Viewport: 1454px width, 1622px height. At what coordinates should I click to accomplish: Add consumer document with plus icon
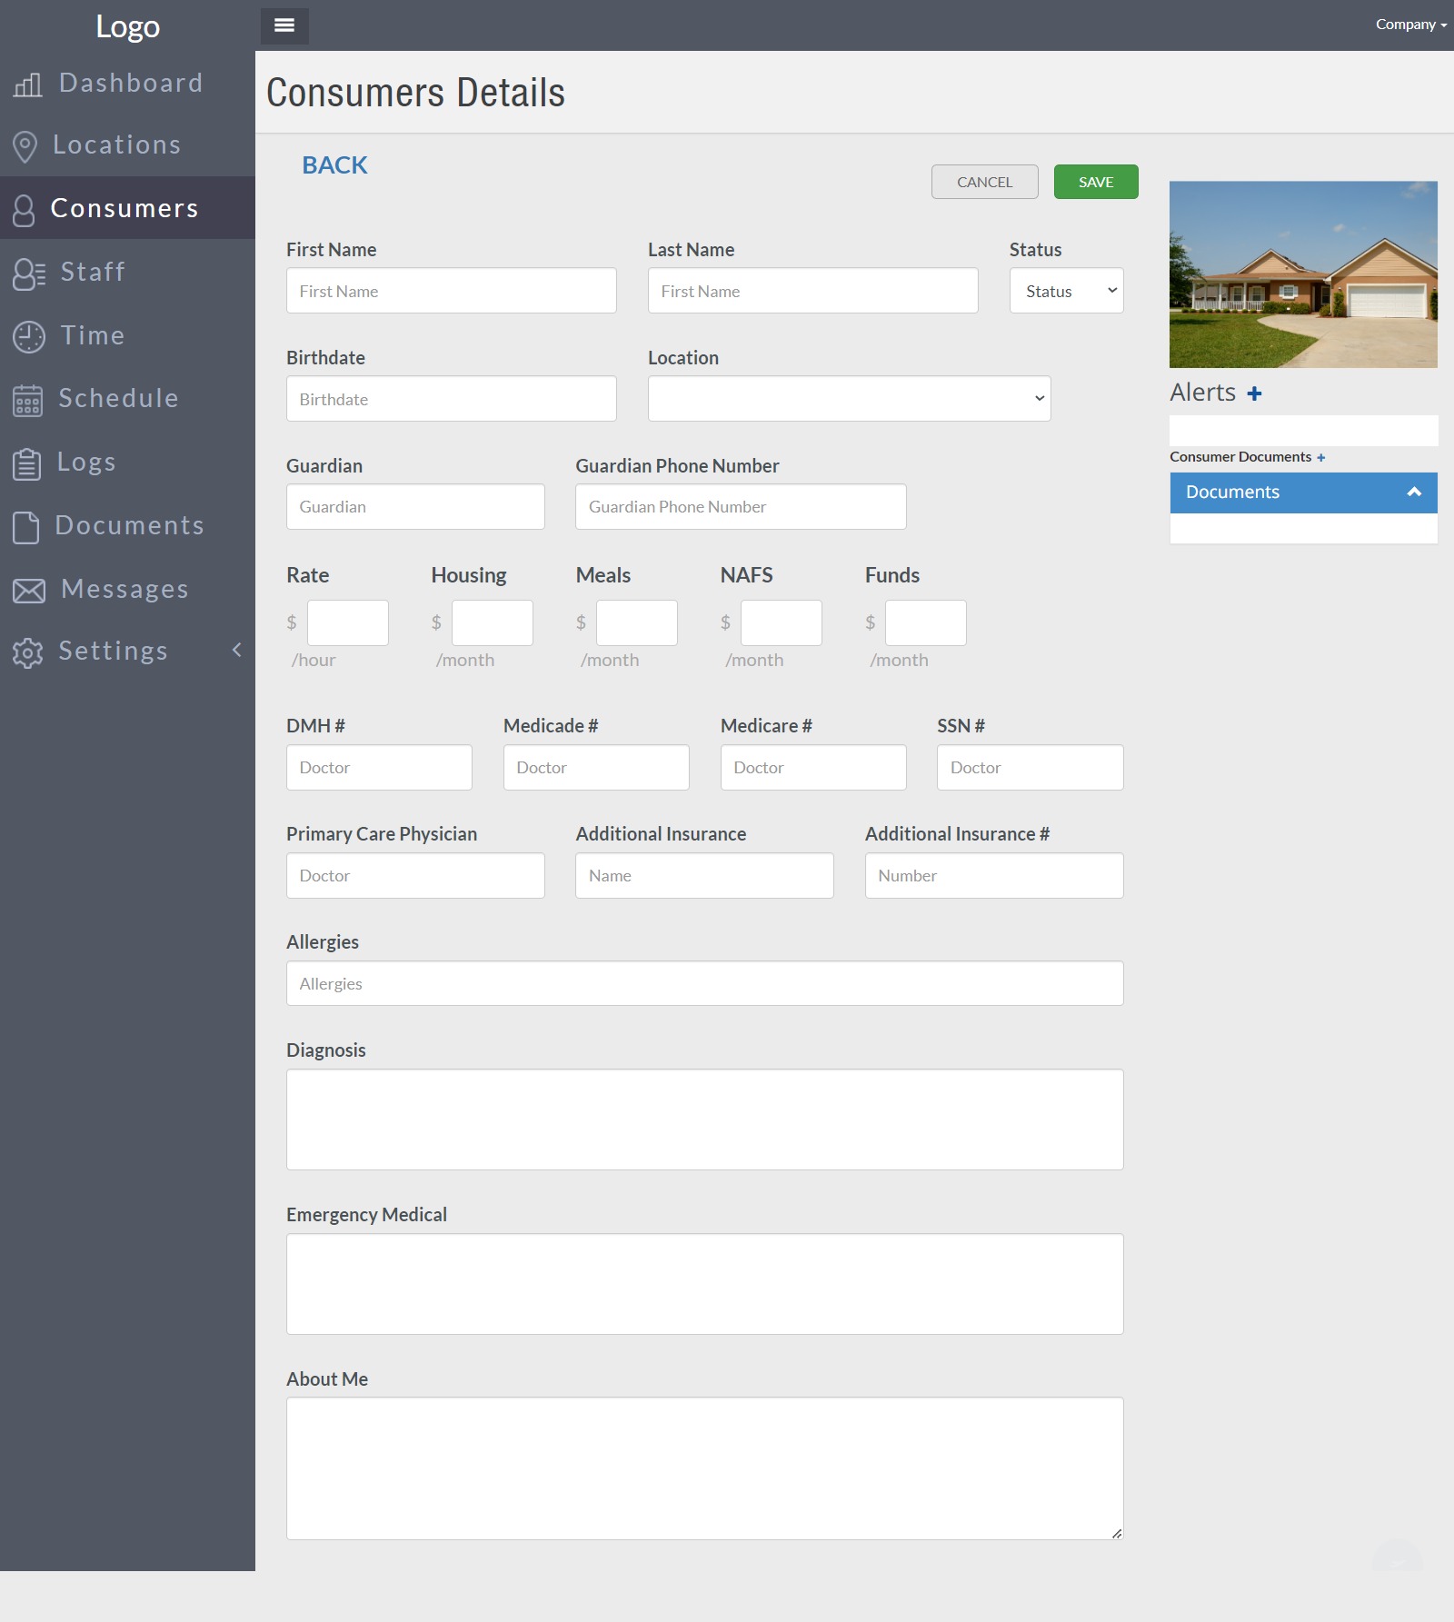coord(1320,457)
